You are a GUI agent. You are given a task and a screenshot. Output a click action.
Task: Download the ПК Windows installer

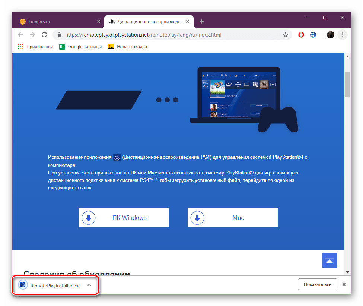tap(124, 218)
